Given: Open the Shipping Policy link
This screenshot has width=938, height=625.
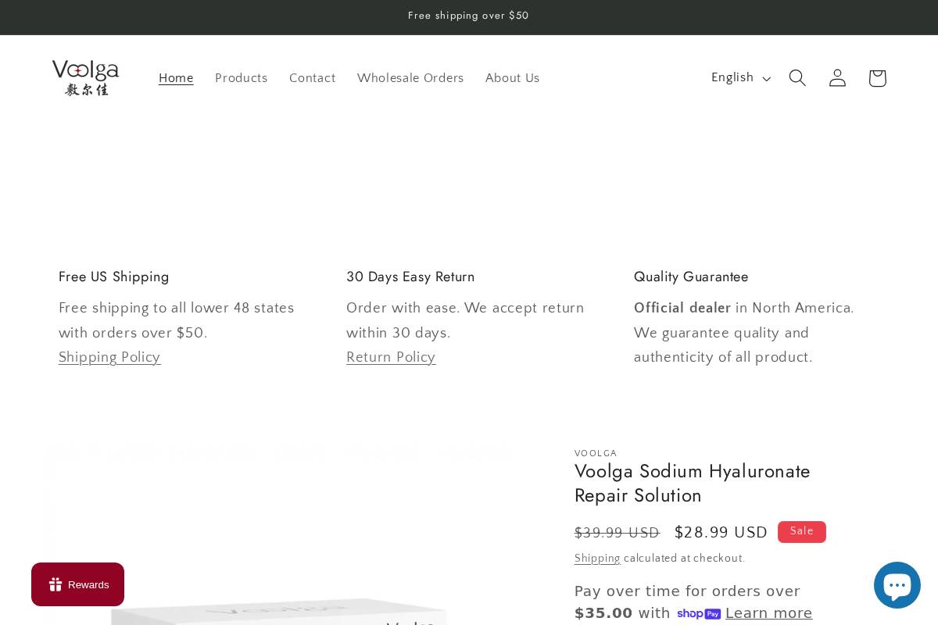Looking at the screenshot, I should 109,358.
